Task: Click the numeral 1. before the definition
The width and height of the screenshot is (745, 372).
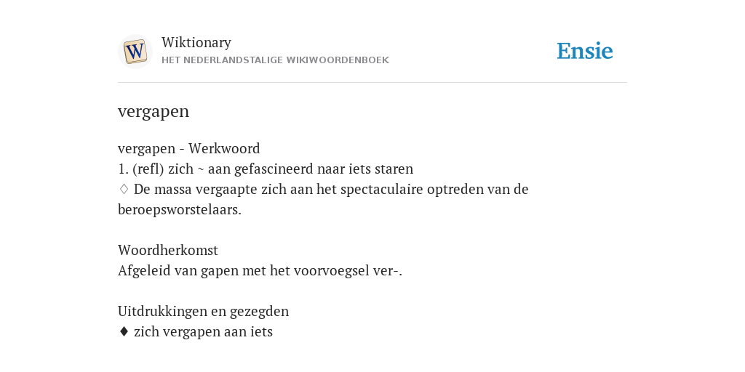Action: coord(123,169)
